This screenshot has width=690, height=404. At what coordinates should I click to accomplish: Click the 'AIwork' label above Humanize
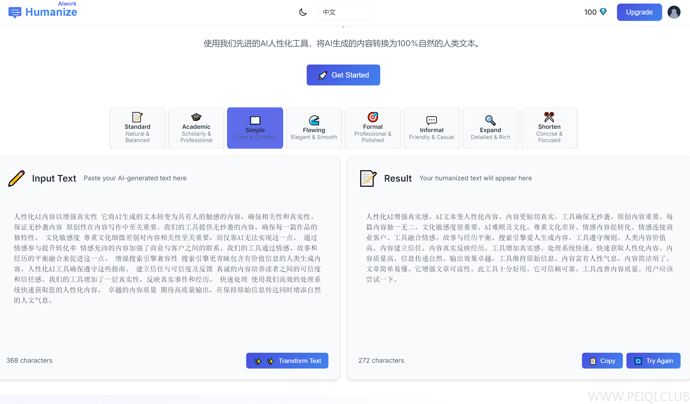pos(67,4)
